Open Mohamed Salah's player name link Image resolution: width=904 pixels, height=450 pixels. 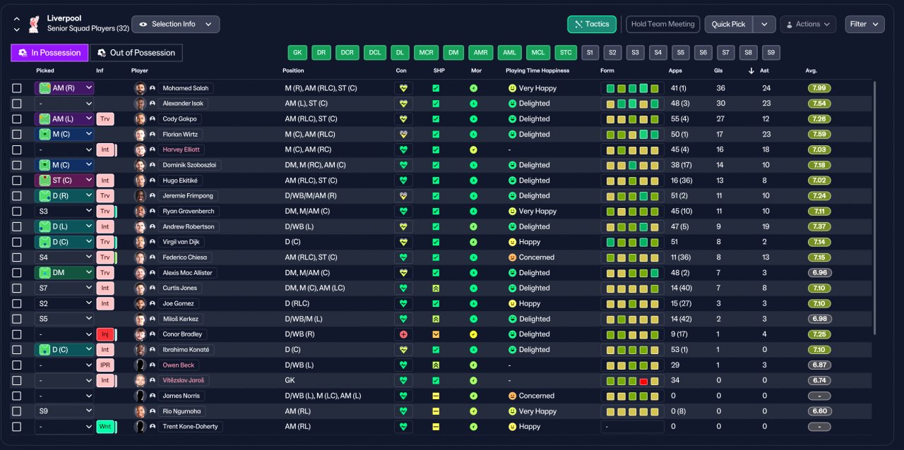(186, 88)
